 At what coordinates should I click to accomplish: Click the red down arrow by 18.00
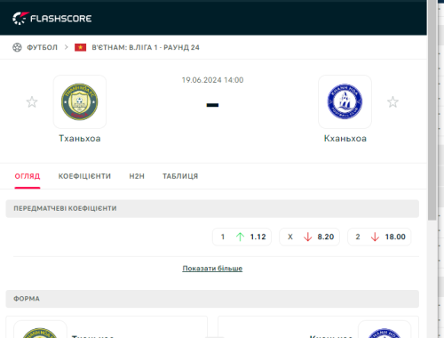(x=375, y=237)
